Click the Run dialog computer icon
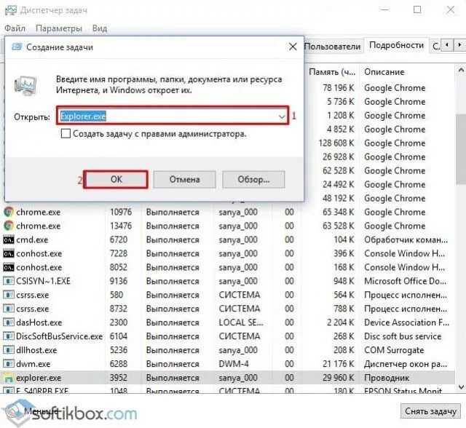This screenshot has width=466, height=428. coord(25,86)
